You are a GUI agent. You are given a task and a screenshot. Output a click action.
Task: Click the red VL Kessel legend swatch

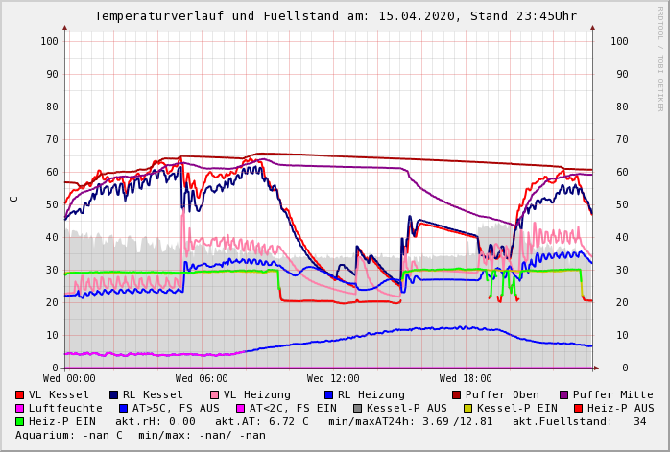(x=20, y=394)
